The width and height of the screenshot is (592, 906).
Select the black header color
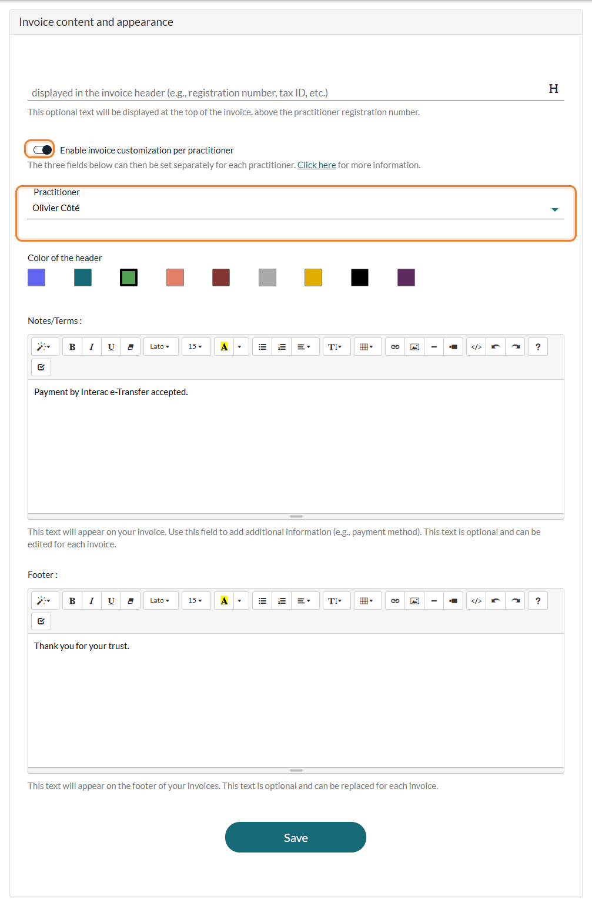point(360,278)
